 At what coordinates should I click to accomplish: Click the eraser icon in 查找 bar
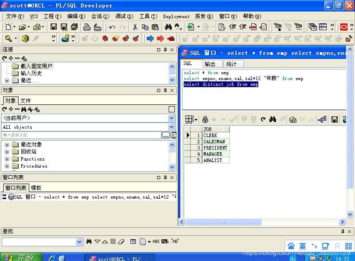(121, 242)
